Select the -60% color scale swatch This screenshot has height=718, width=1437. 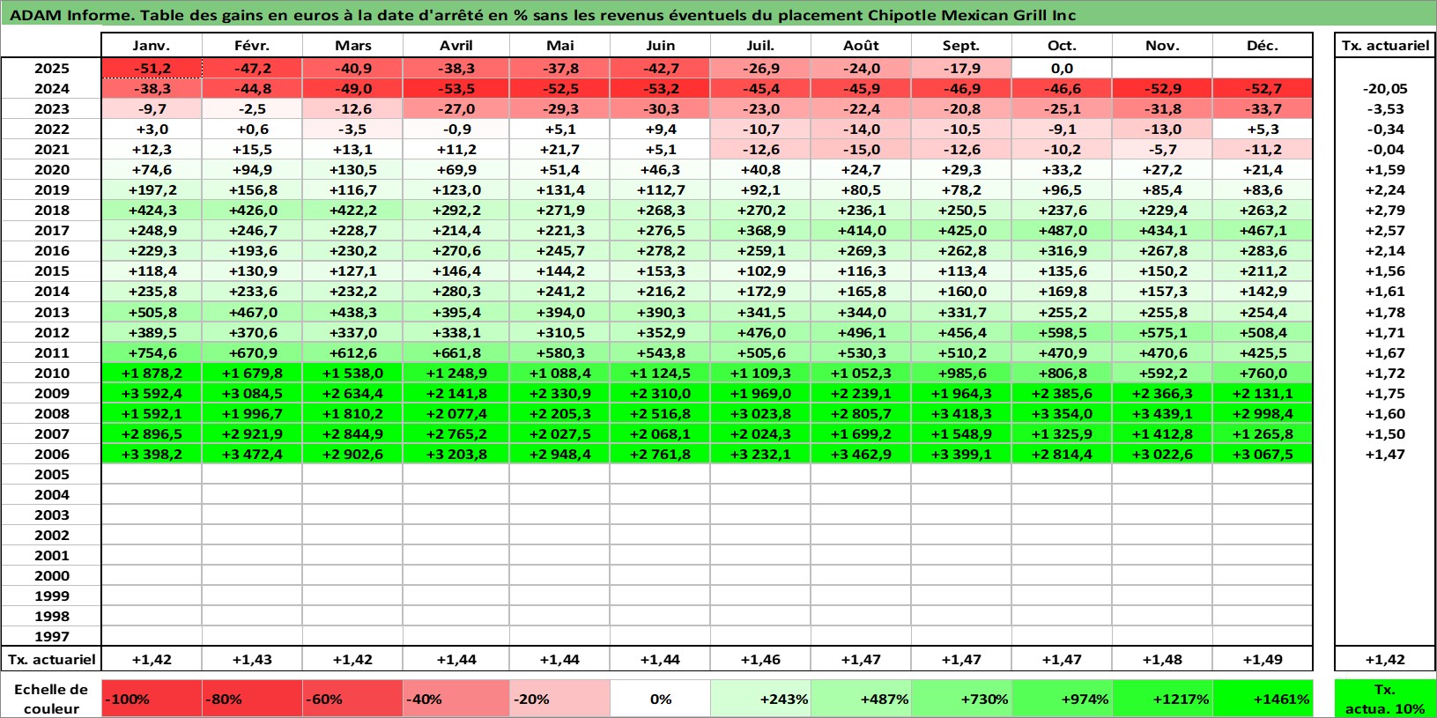coord(352,699)
